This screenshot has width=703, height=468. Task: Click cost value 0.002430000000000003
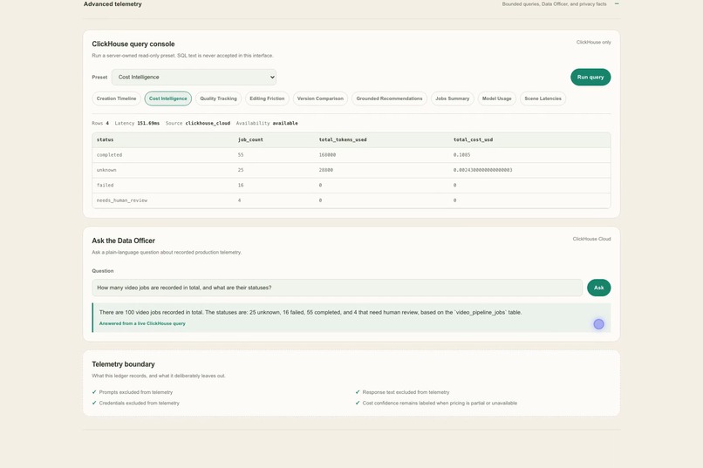[483, 170]
